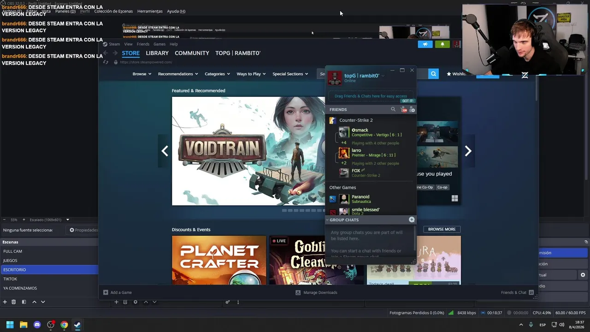
Task: Open the Windows Start menu
Action: tap(10, 325)
